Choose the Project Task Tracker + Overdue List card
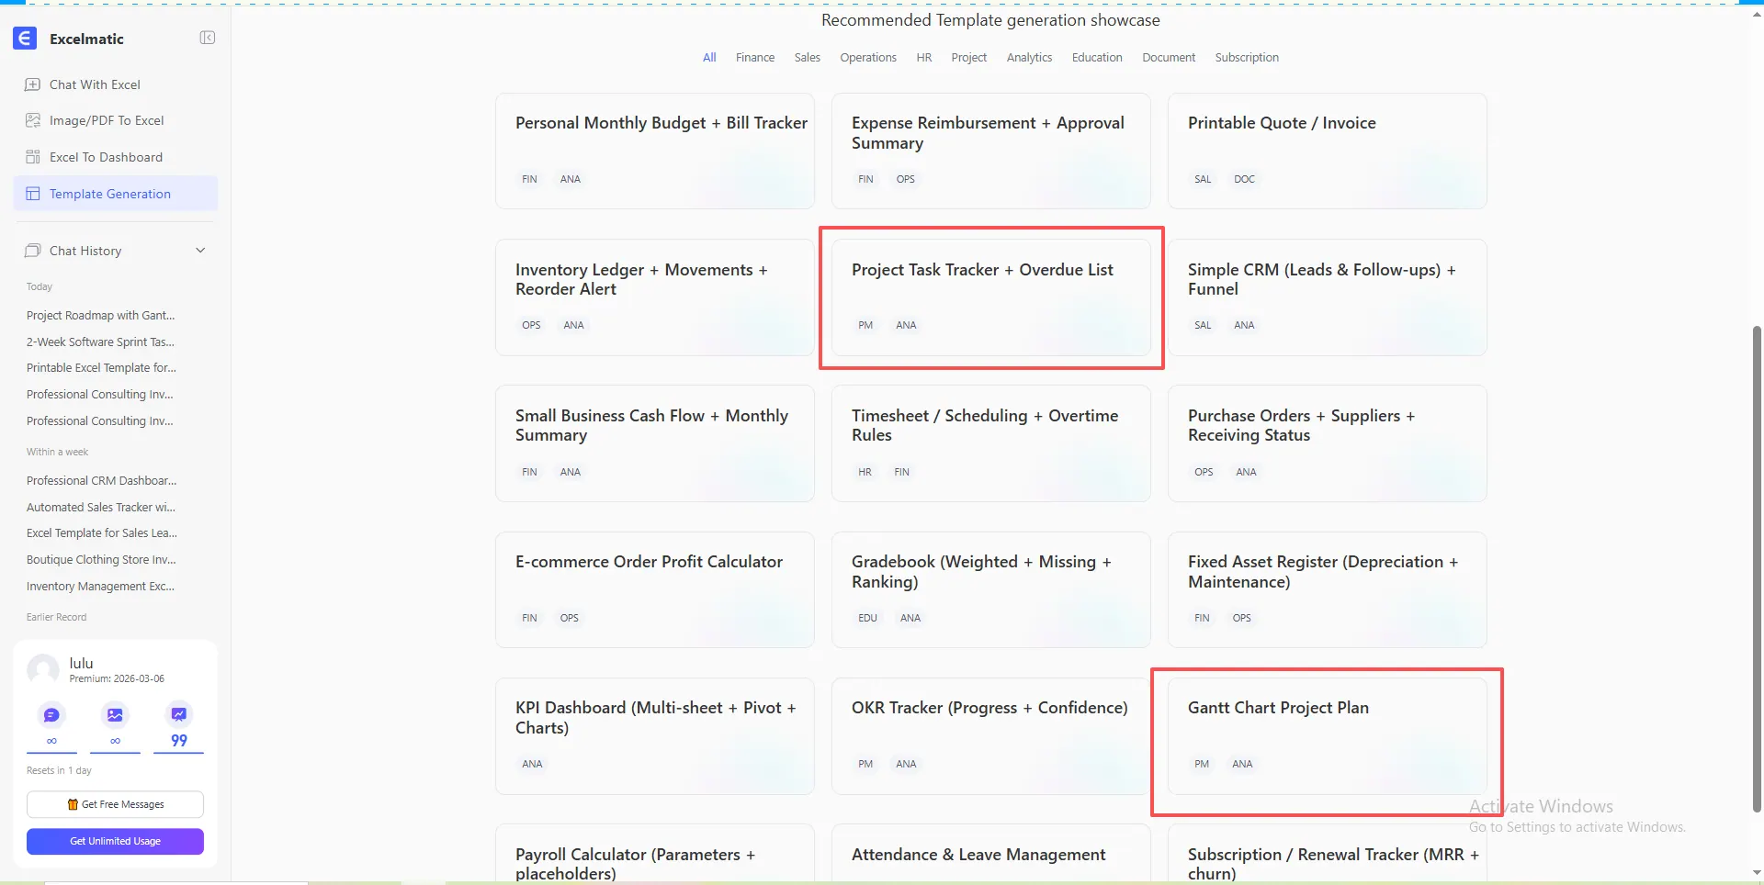Image resolution: width=1764 pixels, height=885 pixels. pos(990,297)
